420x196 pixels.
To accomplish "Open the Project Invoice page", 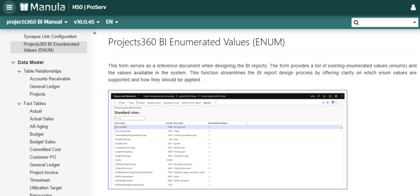I will point(44,172).
